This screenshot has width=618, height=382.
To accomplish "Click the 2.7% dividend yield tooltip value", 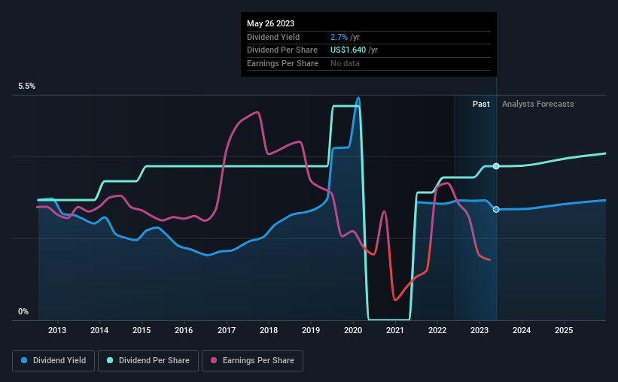I will click(339, 37).
